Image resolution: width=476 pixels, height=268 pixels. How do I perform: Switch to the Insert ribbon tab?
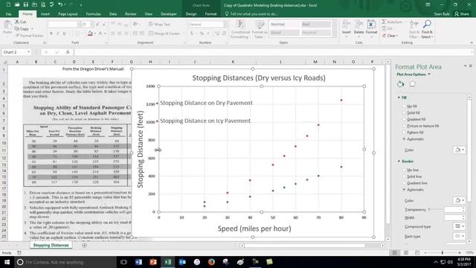pyautogui.click(x=45, y=14)
